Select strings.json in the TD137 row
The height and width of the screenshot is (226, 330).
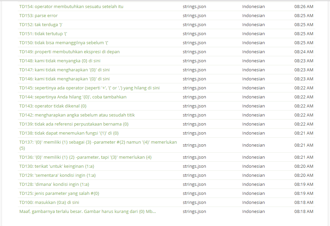pos(194,145)
